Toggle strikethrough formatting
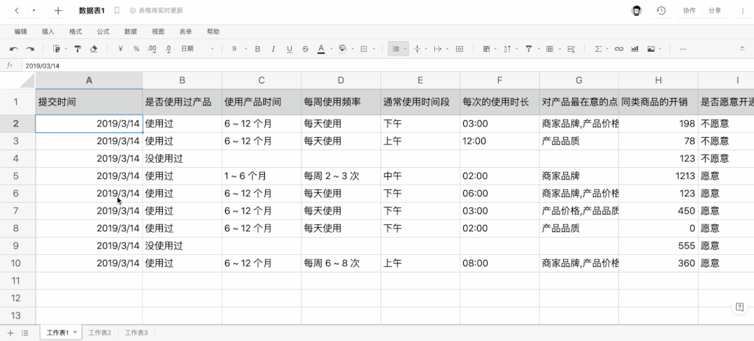Viewport: 754px width, 341px height. tap(306, 48)
